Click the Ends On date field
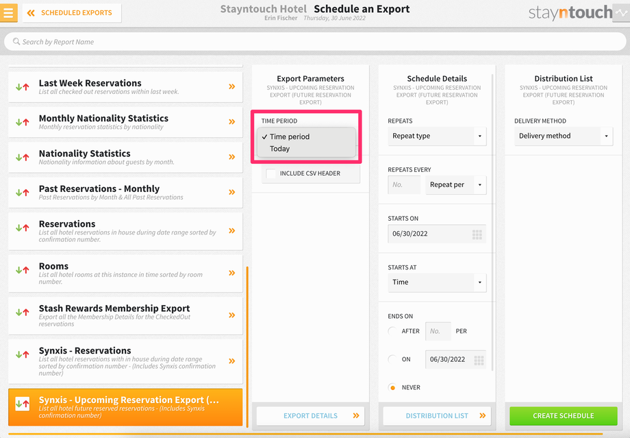The height and width of the screenshot is (438, 630). click(x=455, y=360)
